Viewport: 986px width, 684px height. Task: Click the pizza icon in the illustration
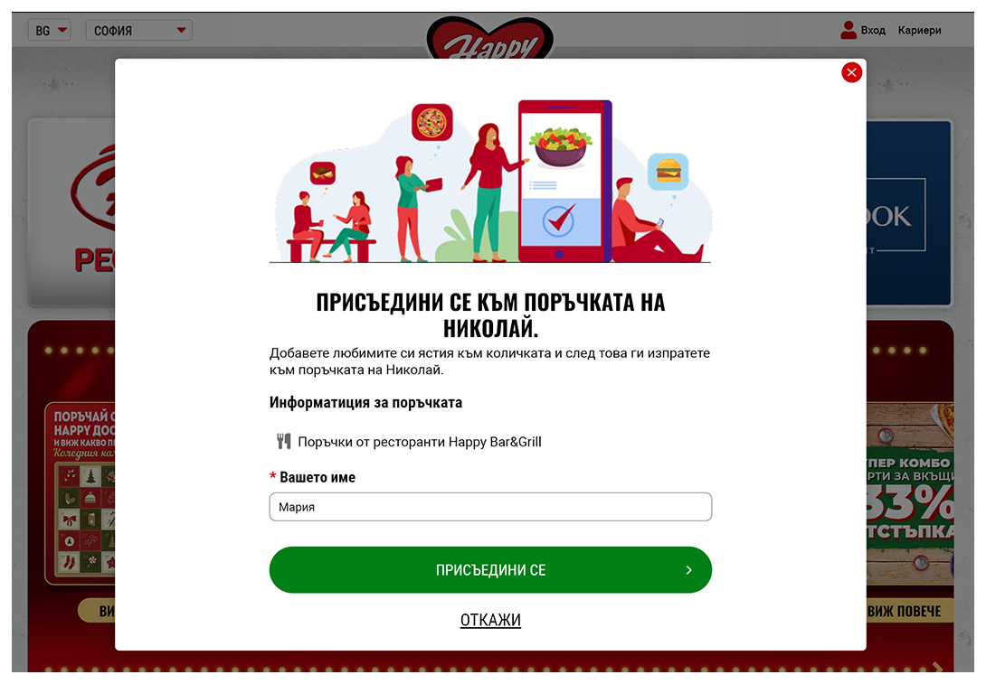[x=432, y=123]
